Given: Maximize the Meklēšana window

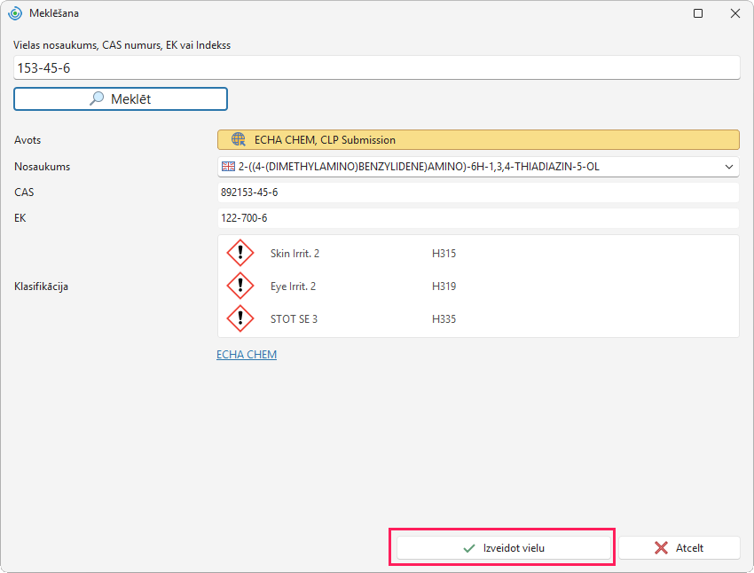Looking at the screenshot, I should [x=698, y=13].
